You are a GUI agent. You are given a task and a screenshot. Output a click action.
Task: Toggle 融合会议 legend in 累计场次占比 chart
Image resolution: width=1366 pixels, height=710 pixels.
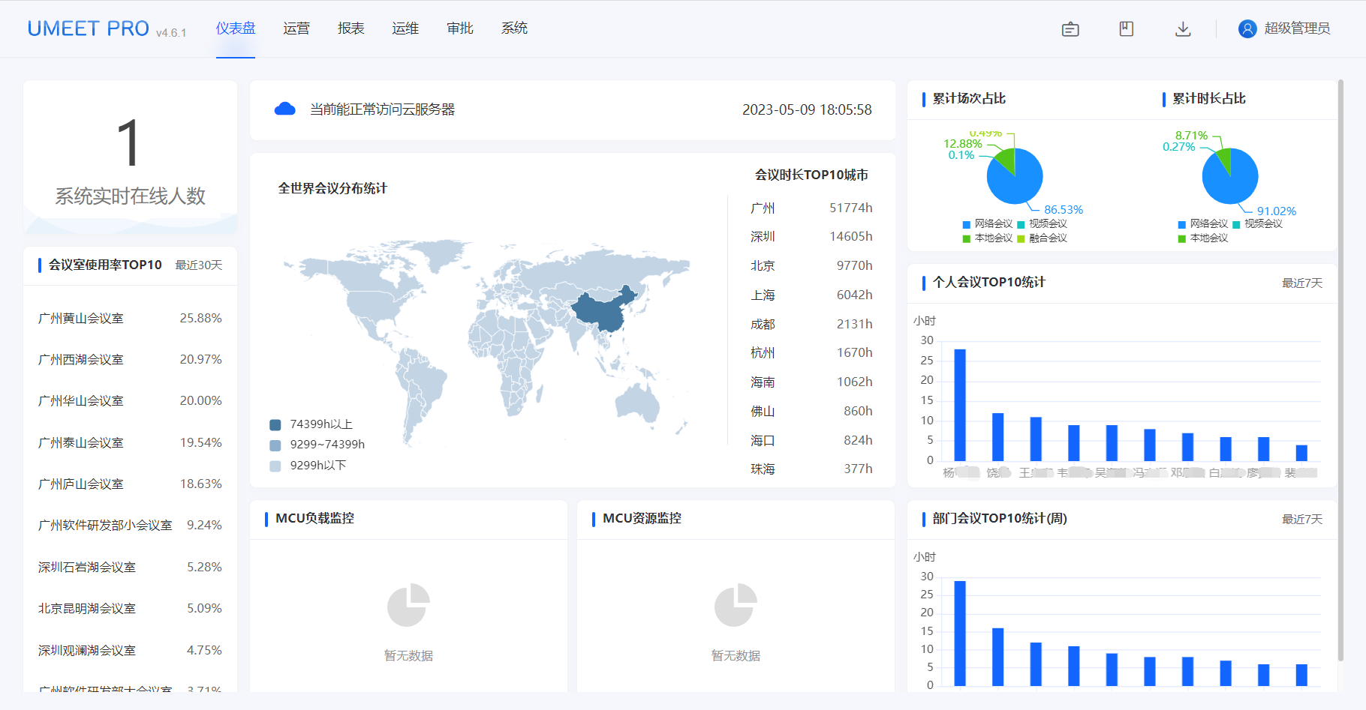[1042, 238]
